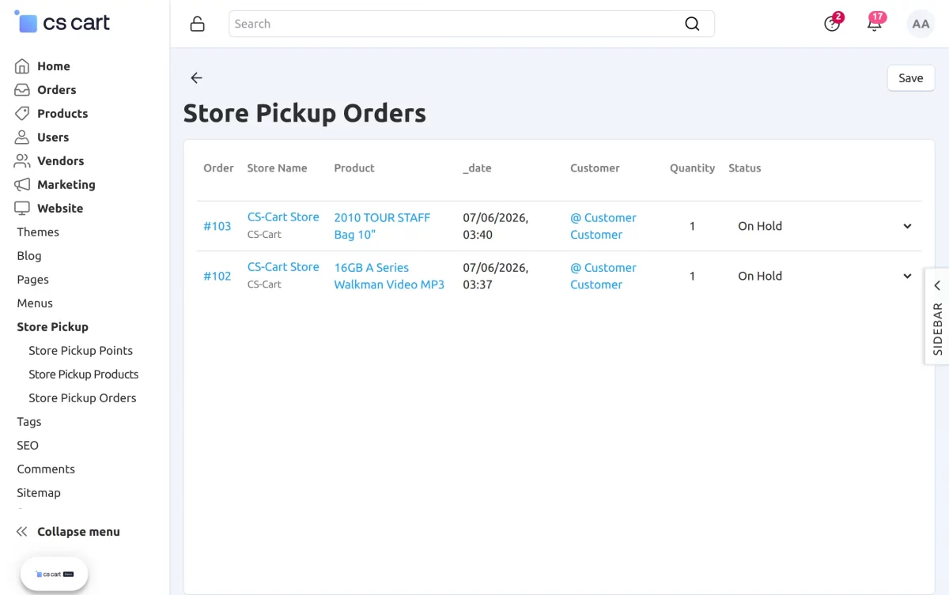Go back with the left arrow
Screen dimensions: 949x595
196,77
